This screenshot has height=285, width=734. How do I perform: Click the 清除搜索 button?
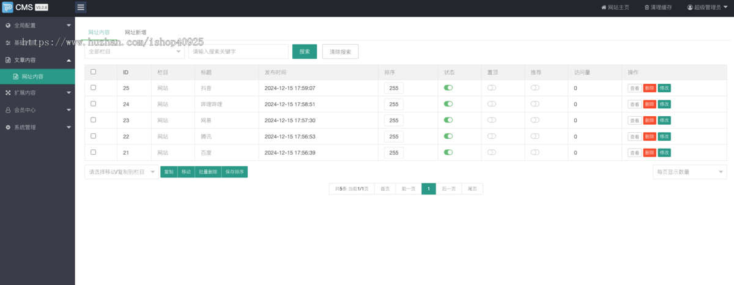340,51
